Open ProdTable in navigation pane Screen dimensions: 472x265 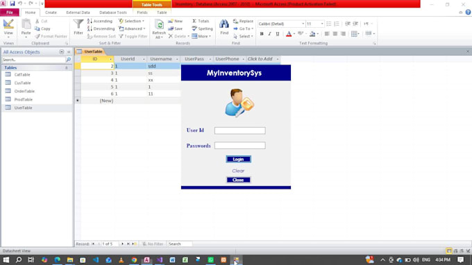(x=23, y=100)
